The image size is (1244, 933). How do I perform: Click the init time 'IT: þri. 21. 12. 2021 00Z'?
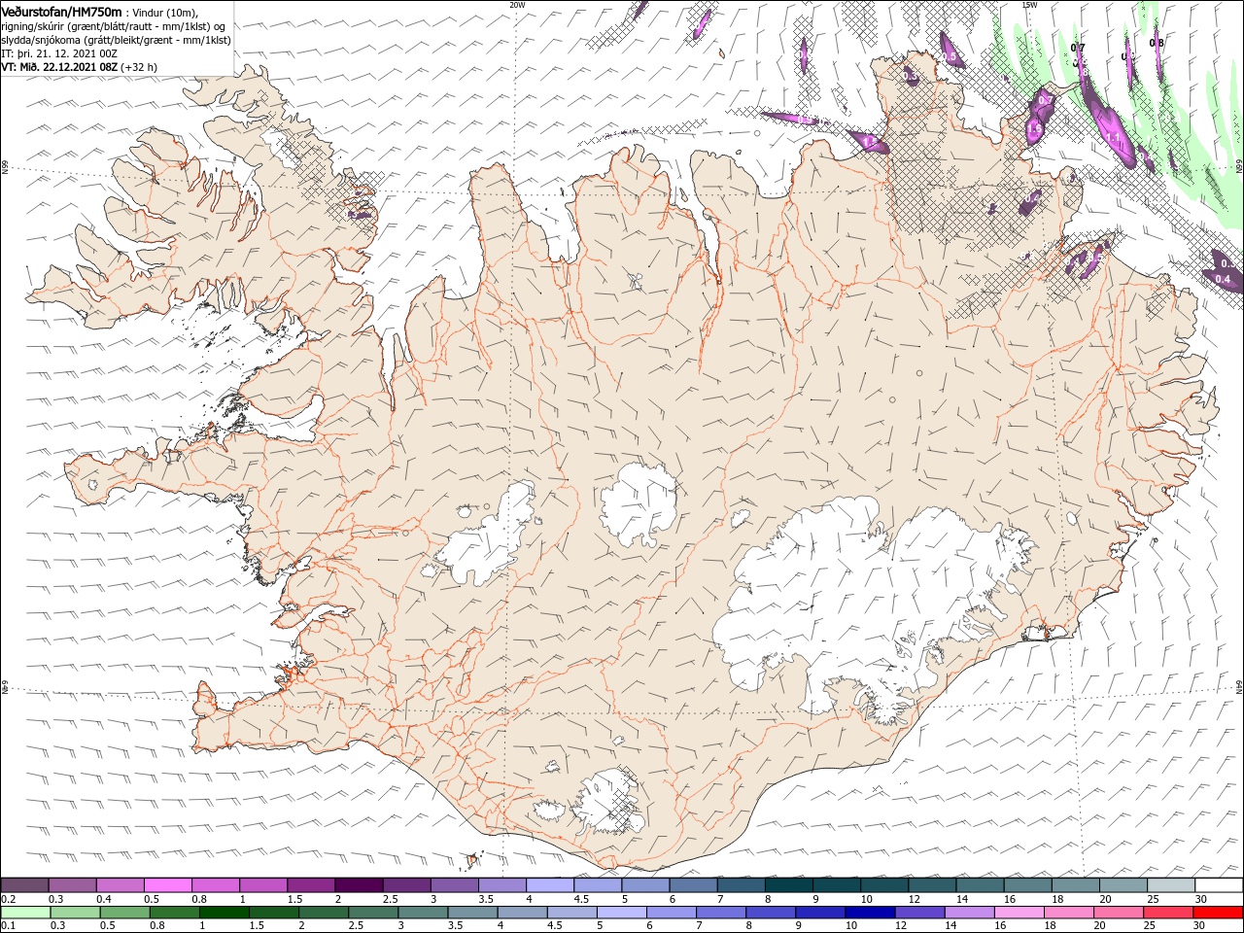(59, 53)
